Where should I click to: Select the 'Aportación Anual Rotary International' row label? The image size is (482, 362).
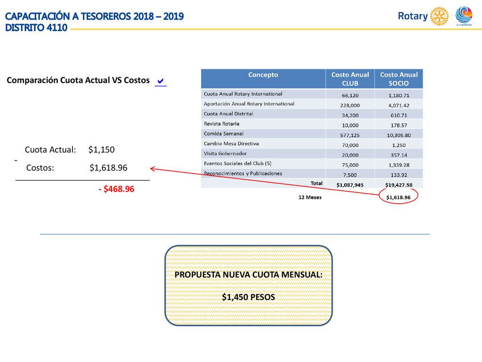coord(249,104)
